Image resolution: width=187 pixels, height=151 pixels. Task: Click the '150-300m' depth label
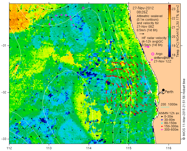[x=171, y=126]
